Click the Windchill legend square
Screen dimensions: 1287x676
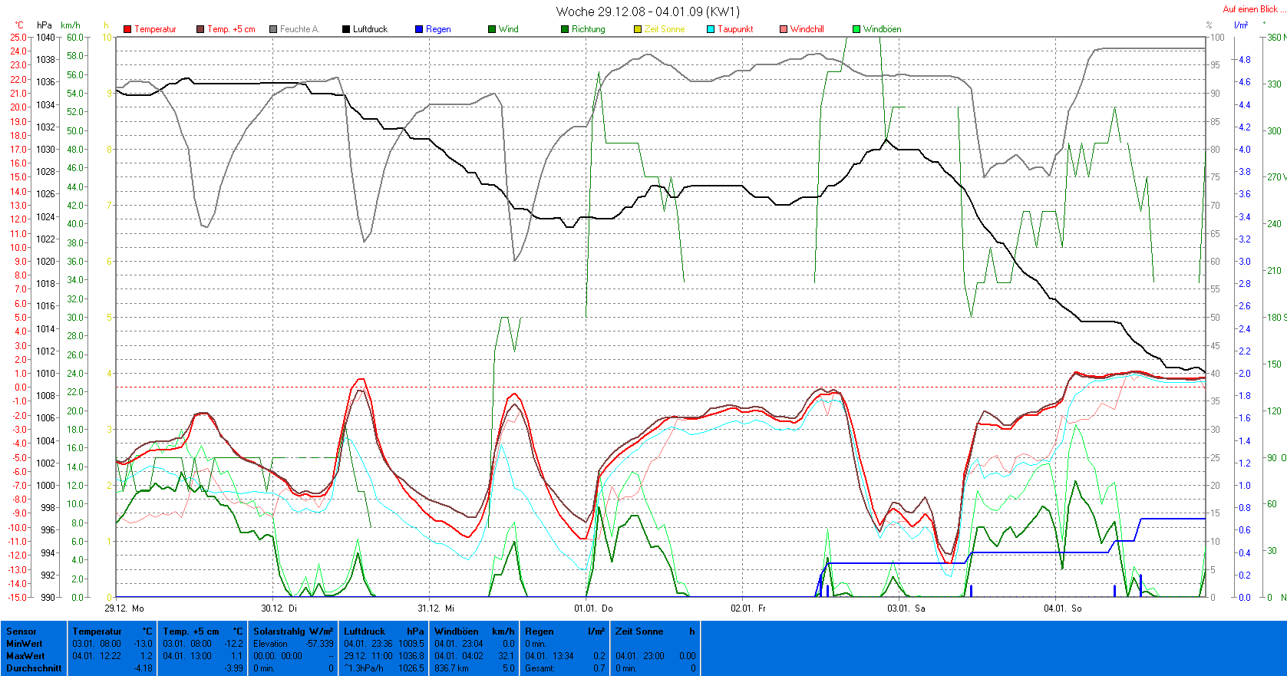click(x=784, y=29)
